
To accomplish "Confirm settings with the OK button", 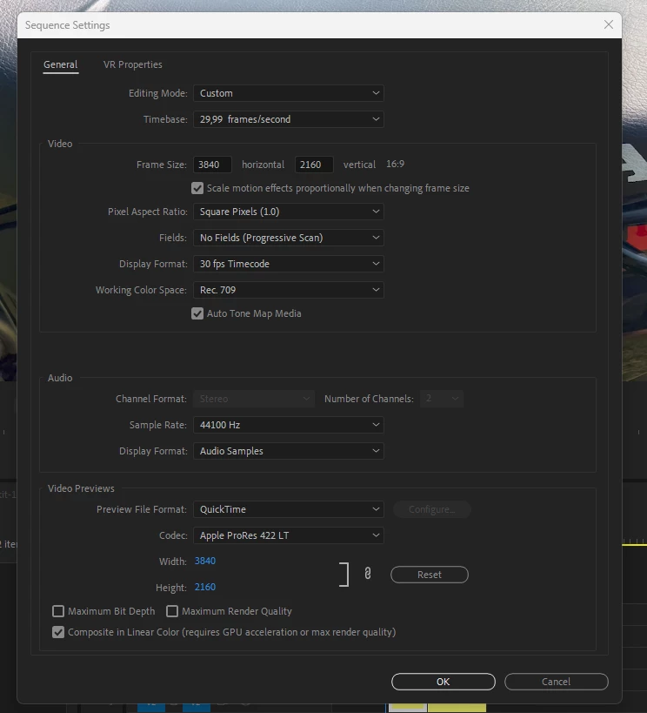I will click(x=444, y=682).
